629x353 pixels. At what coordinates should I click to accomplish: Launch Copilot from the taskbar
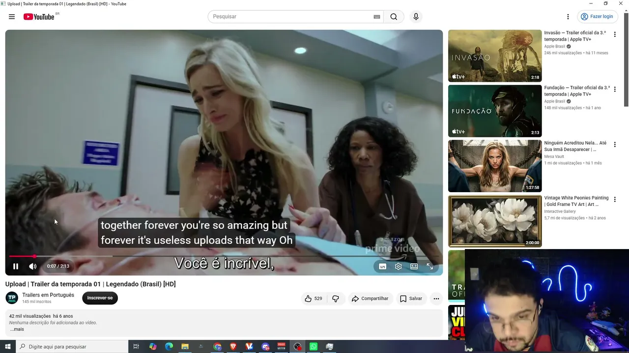click(153, 347)
